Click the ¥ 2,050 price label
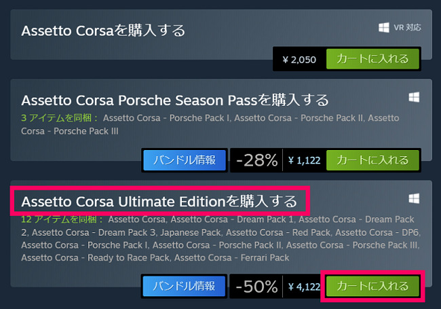Screen dimensions: 441x309 pos(299,59)
